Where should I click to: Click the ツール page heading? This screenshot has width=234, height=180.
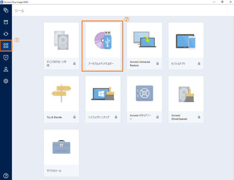pos(19,11)
